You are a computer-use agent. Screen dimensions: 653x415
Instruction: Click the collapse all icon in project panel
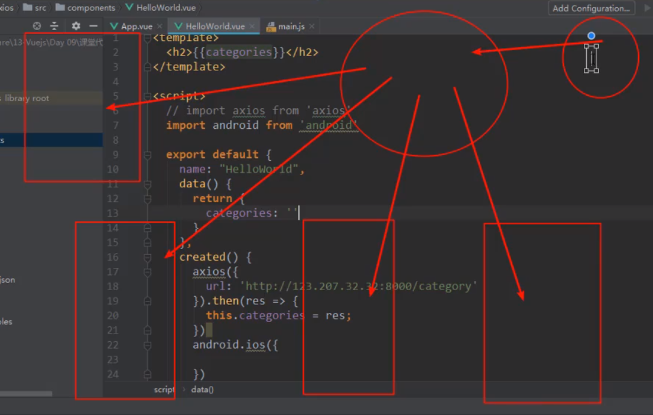(x=54, y=26)
